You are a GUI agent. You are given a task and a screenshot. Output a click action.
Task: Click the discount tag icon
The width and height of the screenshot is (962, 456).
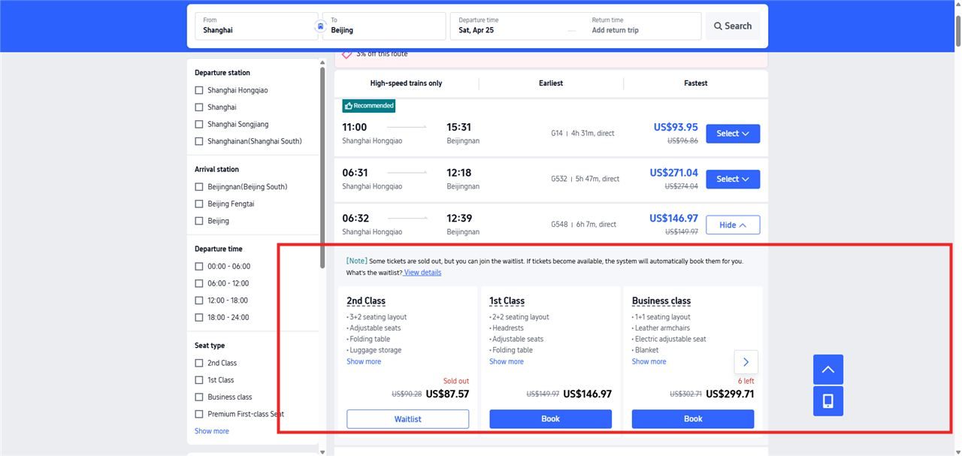click(x=347, y=54)
